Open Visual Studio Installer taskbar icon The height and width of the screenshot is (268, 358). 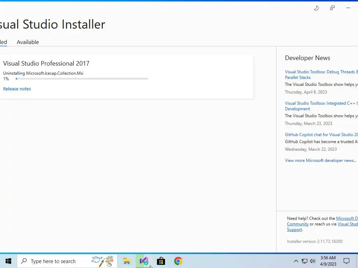144,261
